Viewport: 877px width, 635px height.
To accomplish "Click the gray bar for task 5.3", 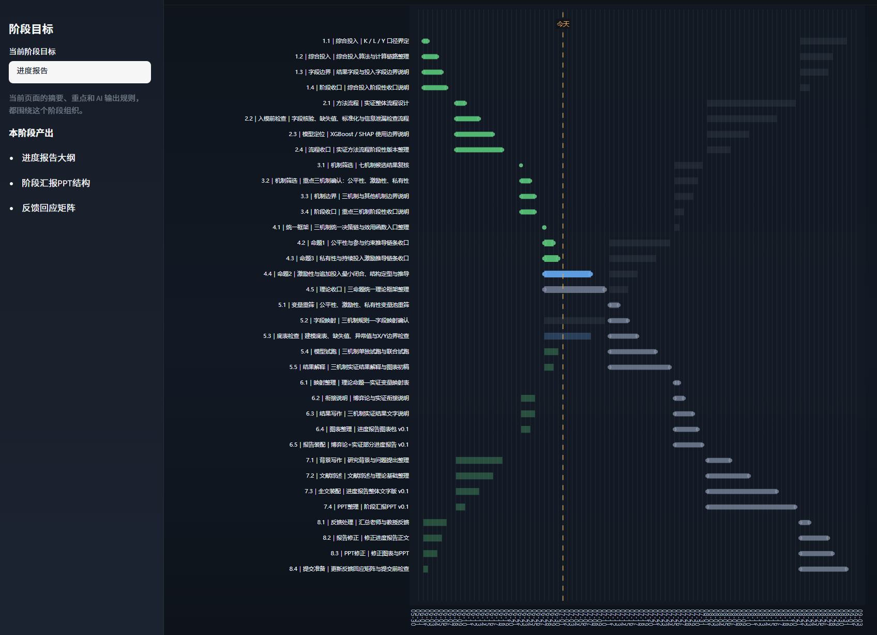I will pos(624,336).
